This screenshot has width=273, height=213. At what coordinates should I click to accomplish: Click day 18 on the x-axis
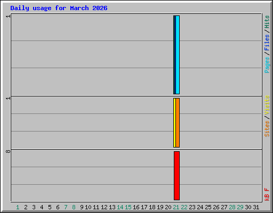152,207
